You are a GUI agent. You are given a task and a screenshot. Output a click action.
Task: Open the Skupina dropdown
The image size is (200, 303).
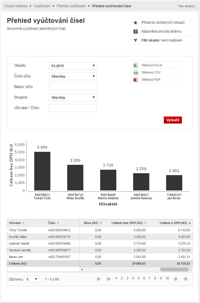[73, 98]
